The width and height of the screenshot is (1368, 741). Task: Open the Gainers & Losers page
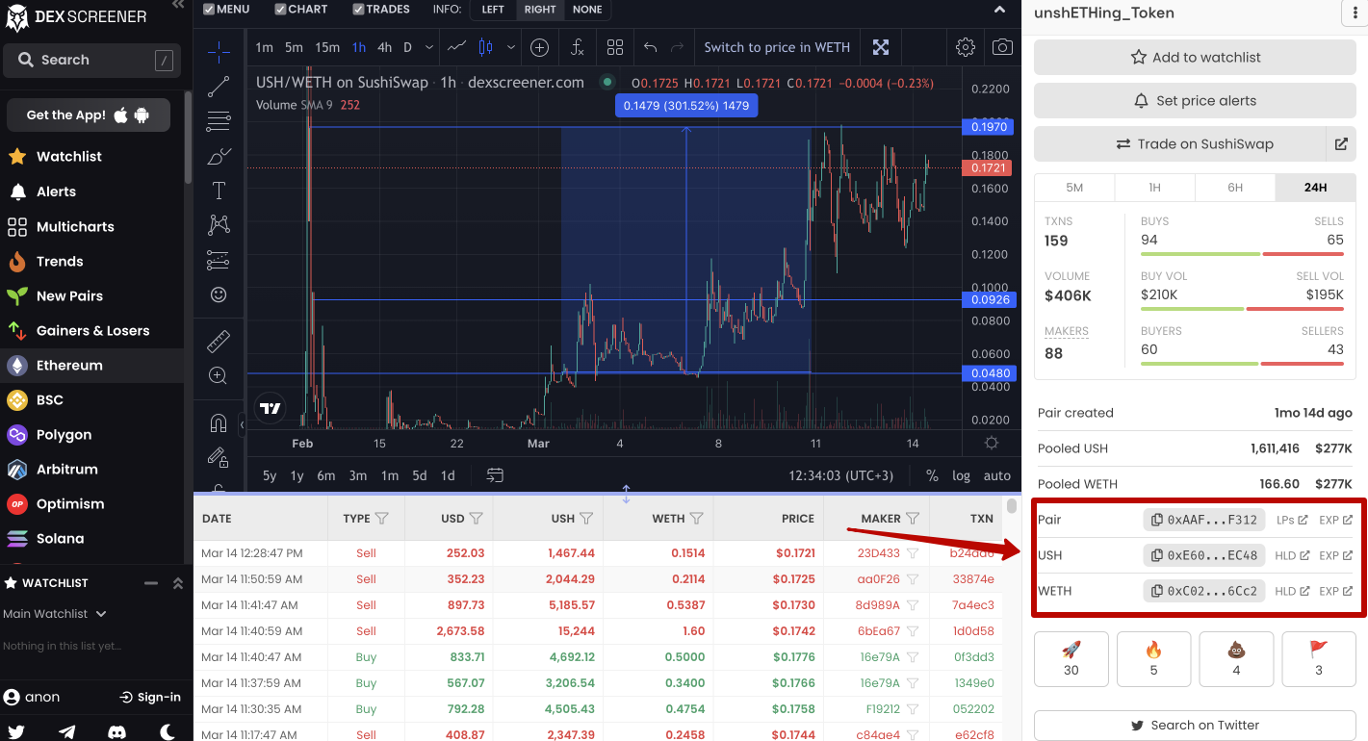tap(92, 331)
